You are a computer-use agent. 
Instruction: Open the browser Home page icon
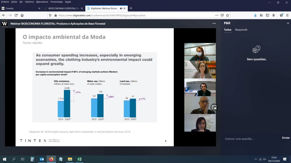click(22, 15)
